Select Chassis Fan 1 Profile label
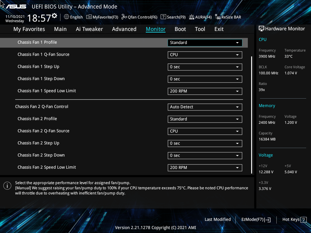The height and width of the screenshot is (233, 311). pos(37,42)
